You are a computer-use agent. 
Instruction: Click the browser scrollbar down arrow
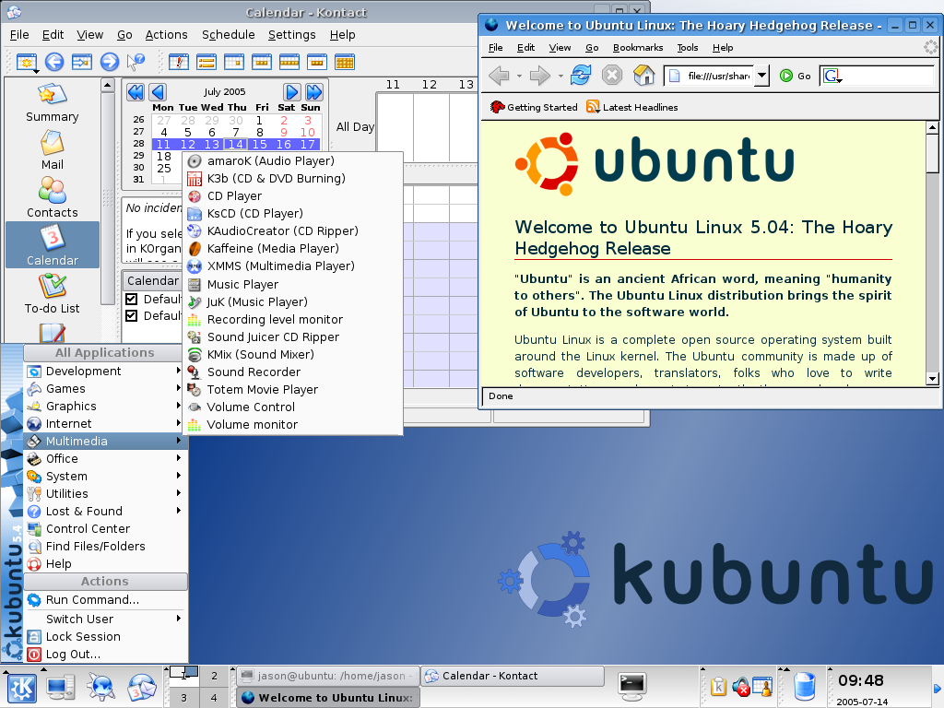[x=932, y=379]
